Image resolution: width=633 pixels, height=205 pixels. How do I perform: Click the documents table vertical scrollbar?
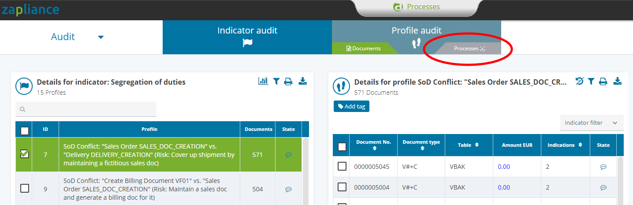pyautogui.click(x=620, y=181)
